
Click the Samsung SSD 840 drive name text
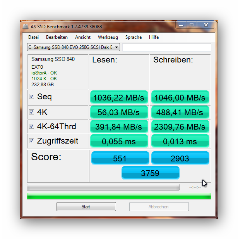(53, 59)
